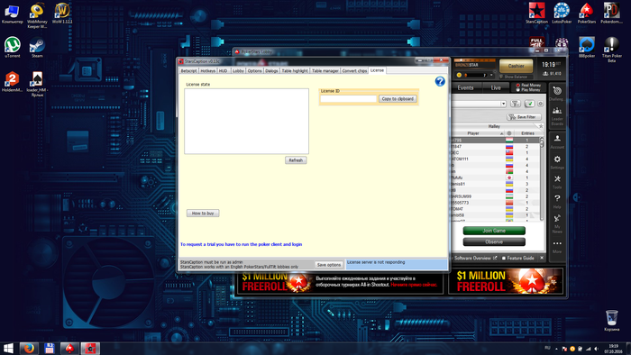Open Events tab in PokerStars lobby
The width and height of the screenshot is (631, 355).
pyautogui.click(x=465, y=87)
